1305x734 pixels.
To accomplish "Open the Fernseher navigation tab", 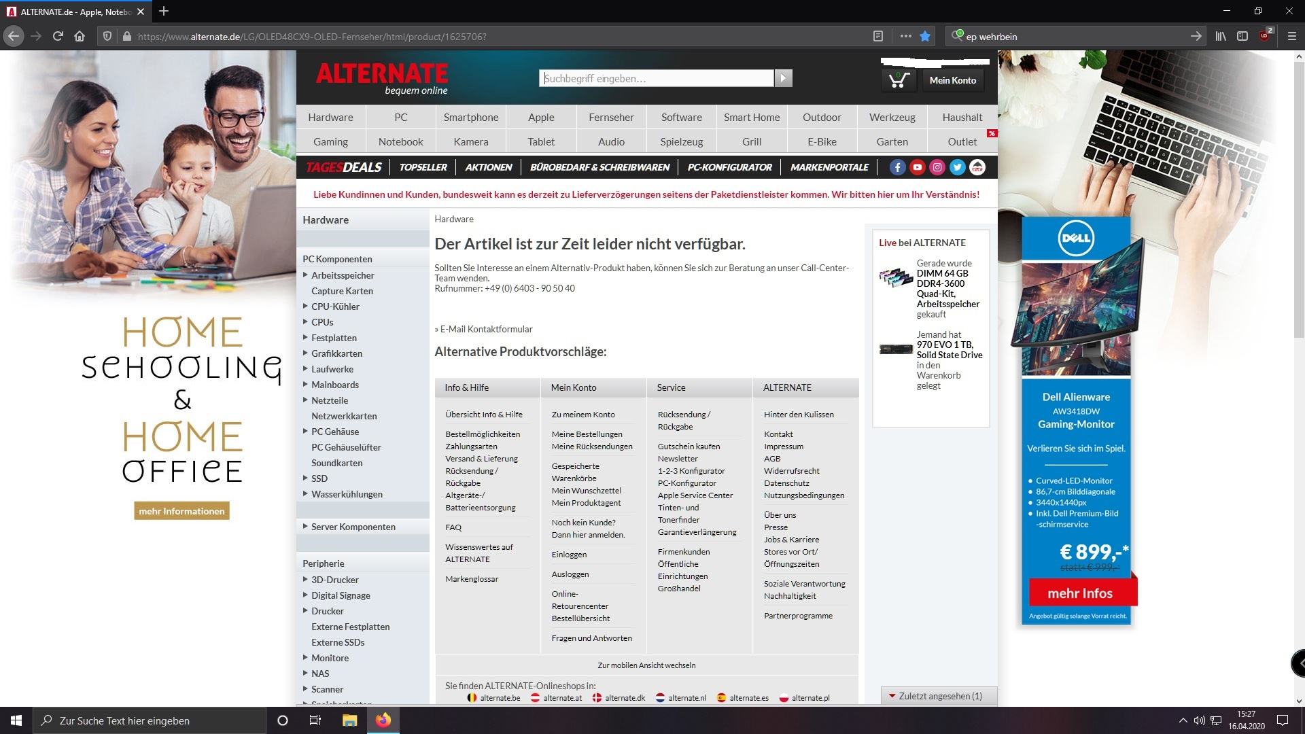I will click(x=611, y=117).
